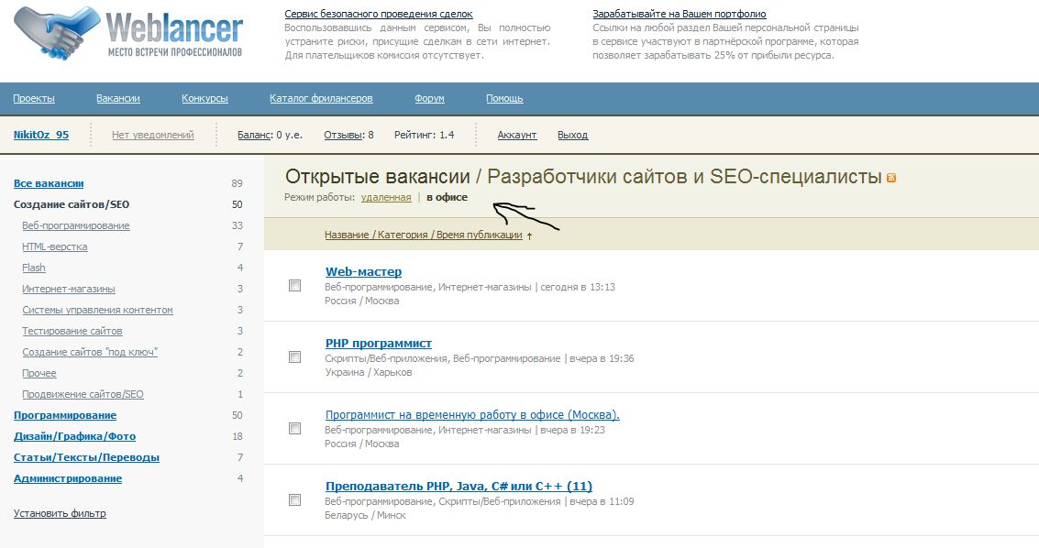This screenshot has width=1039, height=548.
Task: Open the Тестирование сайтов subcategory
Action: coord(72,331)
